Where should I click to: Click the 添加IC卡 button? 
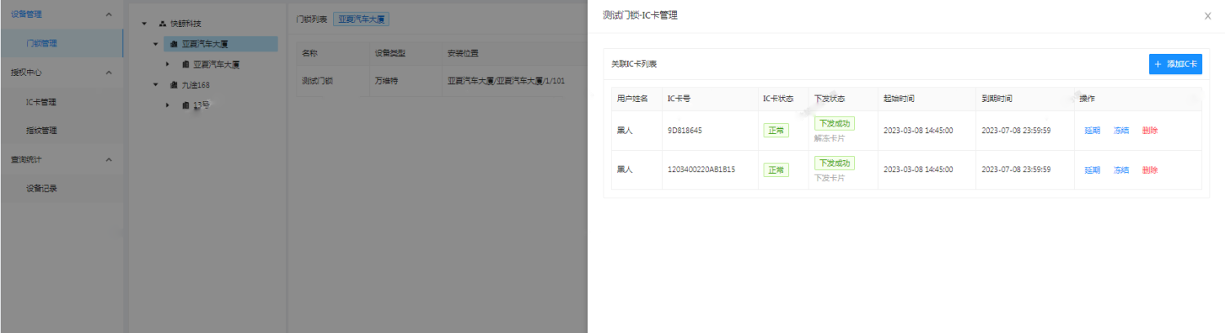(x=1175, y=64)
